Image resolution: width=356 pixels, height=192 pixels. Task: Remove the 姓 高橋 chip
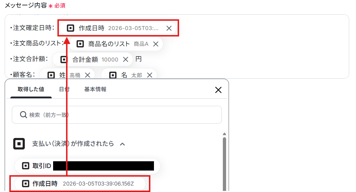click(88, 75)
